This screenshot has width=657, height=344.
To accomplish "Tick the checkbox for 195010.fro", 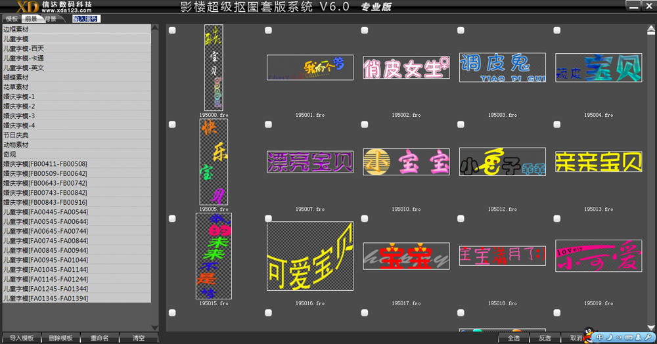I will click(x=365, y=124).
